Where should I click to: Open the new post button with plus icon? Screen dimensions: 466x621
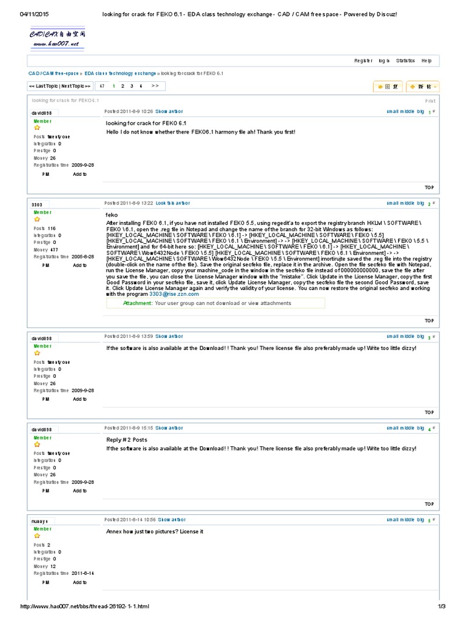tap(423, 87)
